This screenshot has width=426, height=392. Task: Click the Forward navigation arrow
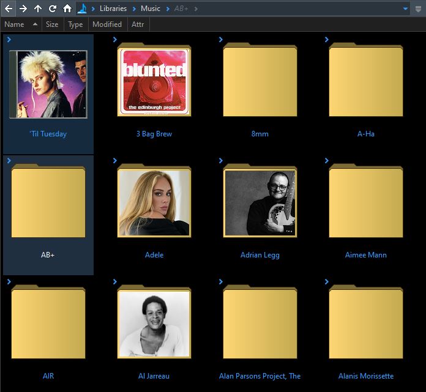pyautogui.click(x=23, y=9)
